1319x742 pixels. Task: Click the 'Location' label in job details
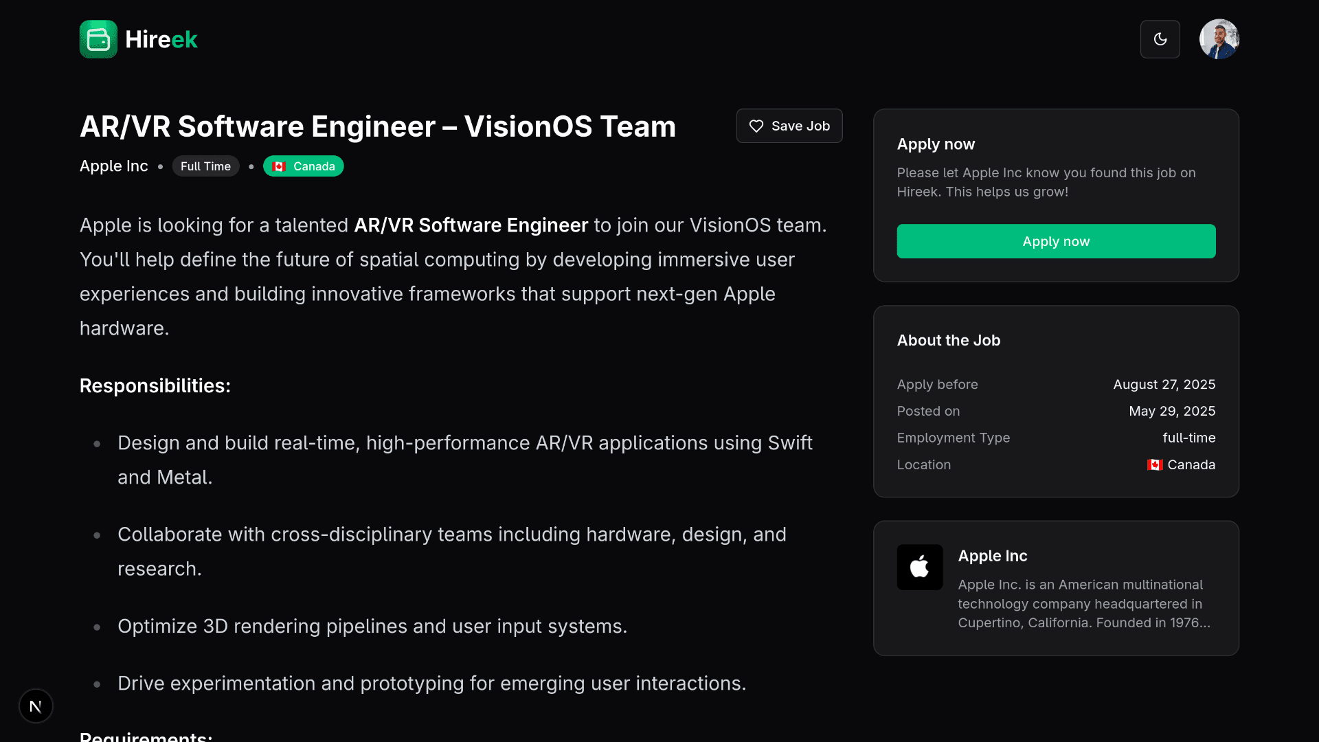tap(924, 465)
